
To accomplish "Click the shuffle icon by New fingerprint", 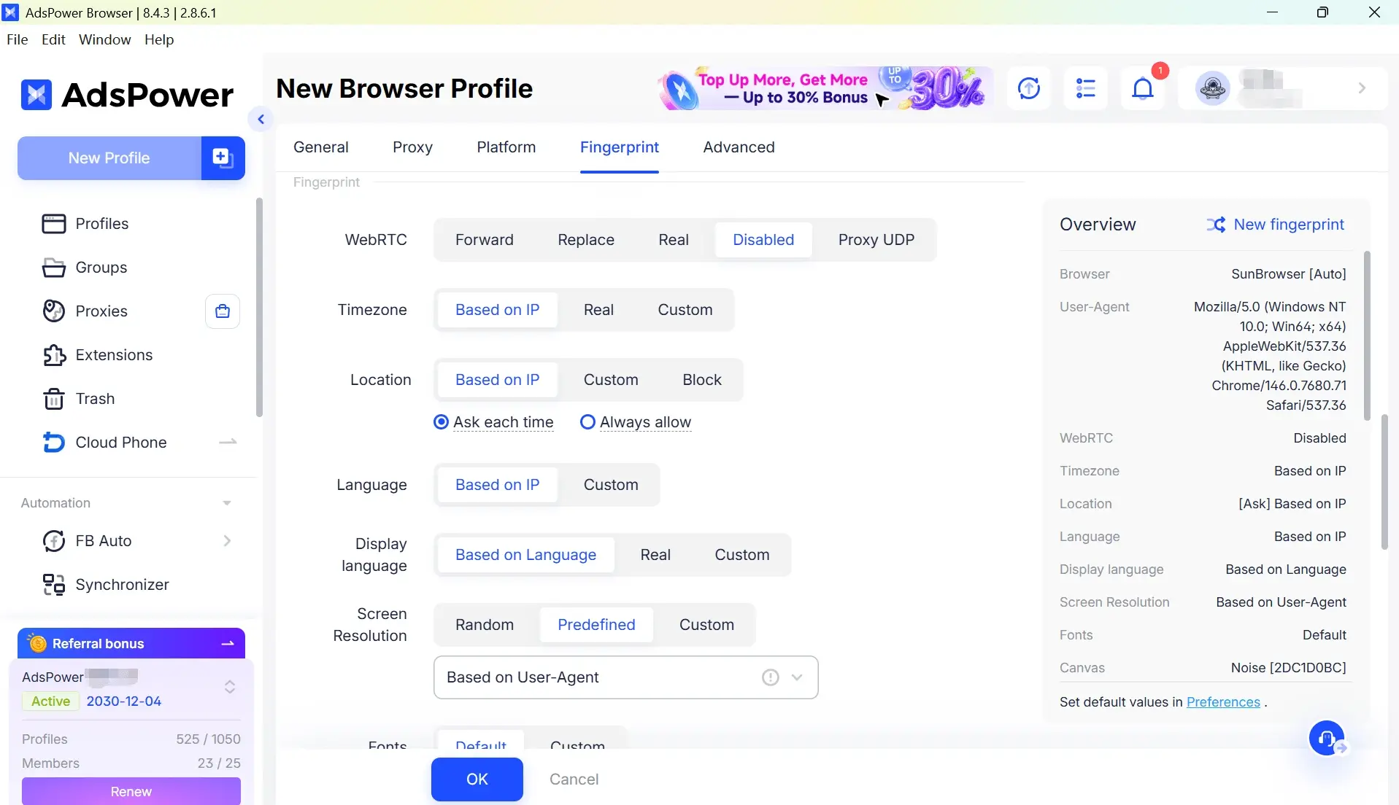I will [1216, 225].
